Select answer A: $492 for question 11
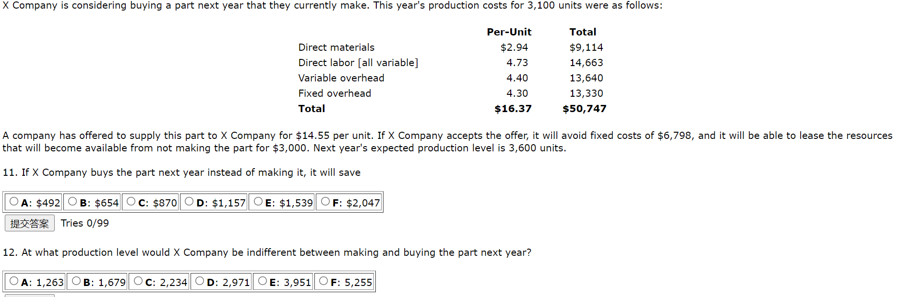This screenshot has height=297, width=899. [14, 201]
